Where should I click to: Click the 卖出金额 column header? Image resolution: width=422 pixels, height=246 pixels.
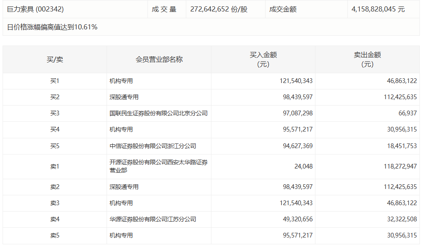(x=367, y=59)
